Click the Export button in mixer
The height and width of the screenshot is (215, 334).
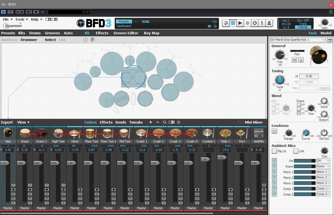coord(7,122)
